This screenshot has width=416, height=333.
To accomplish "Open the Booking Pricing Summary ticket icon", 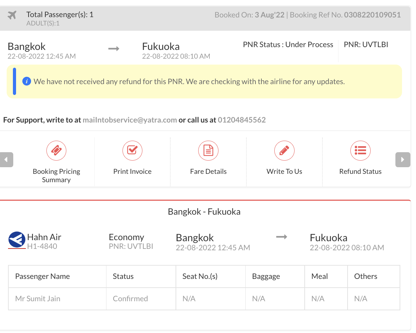I will pyautogui.click(x=56, y=150).
